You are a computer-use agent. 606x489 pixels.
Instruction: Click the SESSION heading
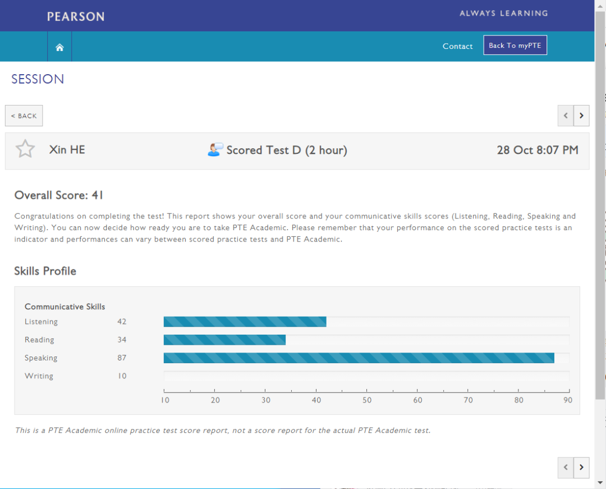click(38, 79)
